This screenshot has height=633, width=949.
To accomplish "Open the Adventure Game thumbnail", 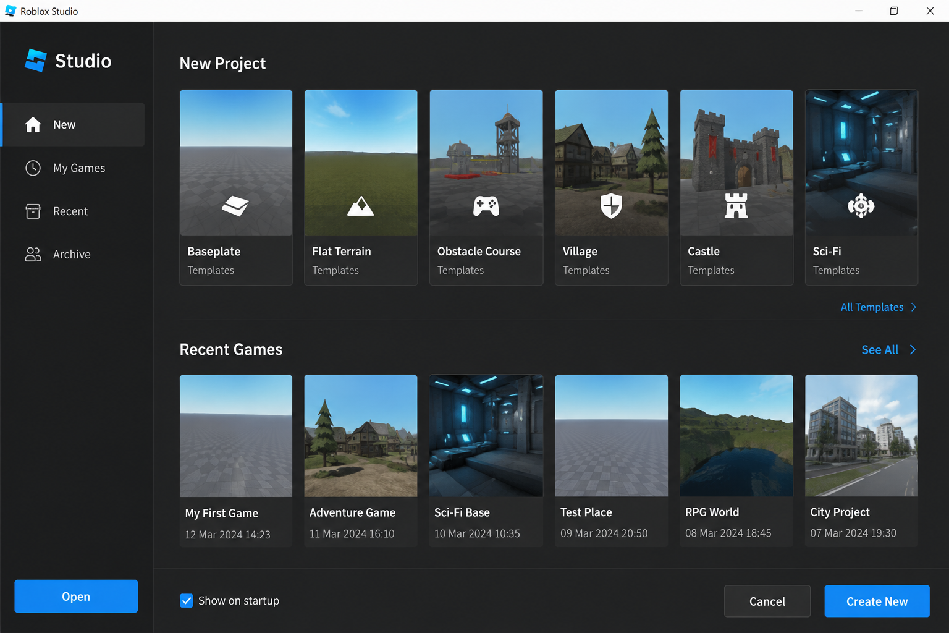I will (361, 436).
